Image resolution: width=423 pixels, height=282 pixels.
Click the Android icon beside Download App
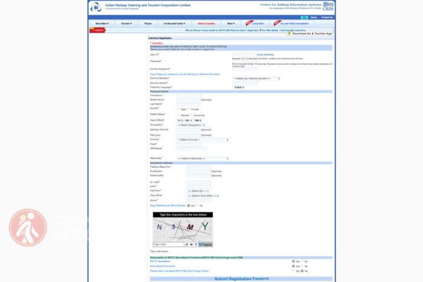pyautogui.click(x=289, y=33)
